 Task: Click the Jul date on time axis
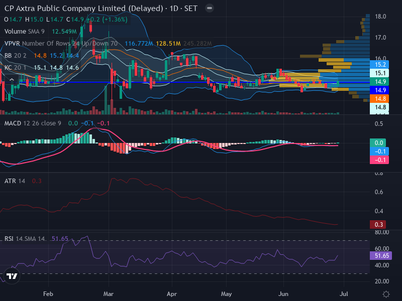pyautogui.click(x=344, y=294)
